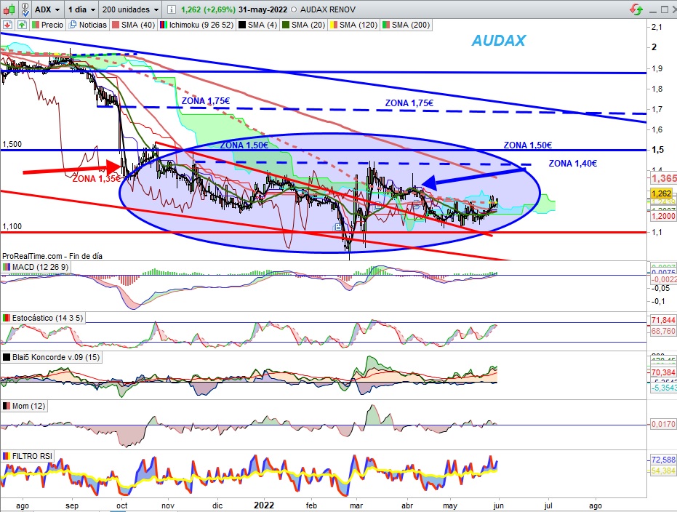Open the candlestick chart style icon

coord(9,9)
